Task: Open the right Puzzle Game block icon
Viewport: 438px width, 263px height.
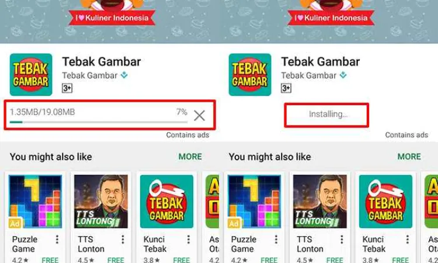Action: pos(254,202)
